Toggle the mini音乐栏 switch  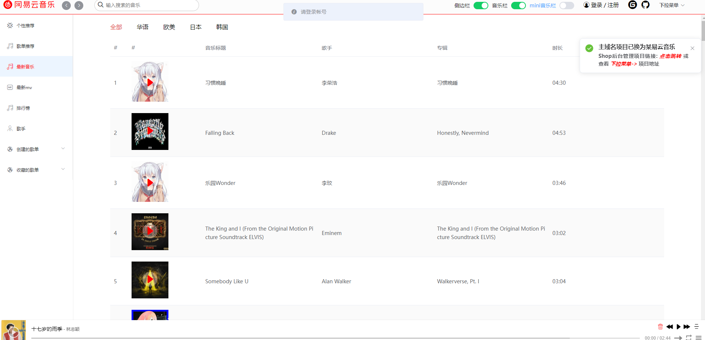[x=566, y=6]
